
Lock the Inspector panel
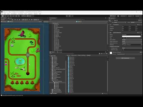click(140, 18)
